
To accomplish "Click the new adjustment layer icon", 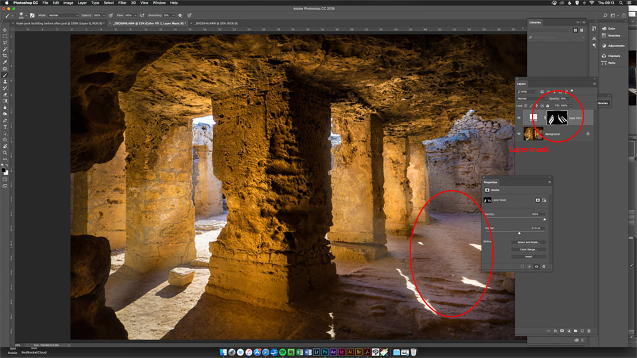I will (x=569, y=331).
